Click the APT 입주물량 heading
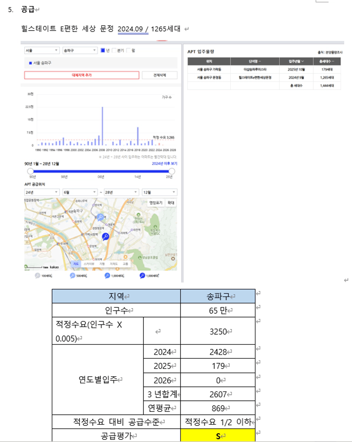Viewport: 352px width, 442px height. 201,51
